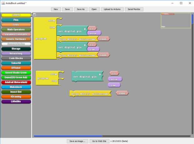Viewport: 194px width, 144px height.
Task: Click the loose LOW block
Action: click(114, 85)
